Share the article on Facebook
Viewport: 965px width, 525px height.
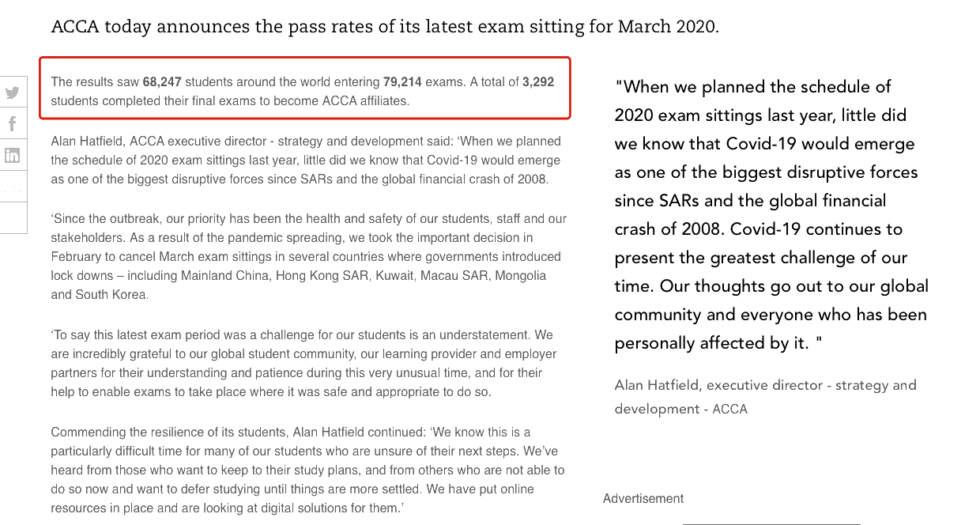pyautogui.click(x=13, y=124)
